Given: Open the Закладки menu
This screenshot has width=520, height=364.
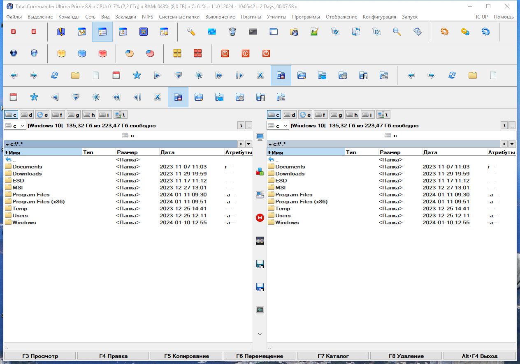Looking at the screenshot, I should click(125, 17).
